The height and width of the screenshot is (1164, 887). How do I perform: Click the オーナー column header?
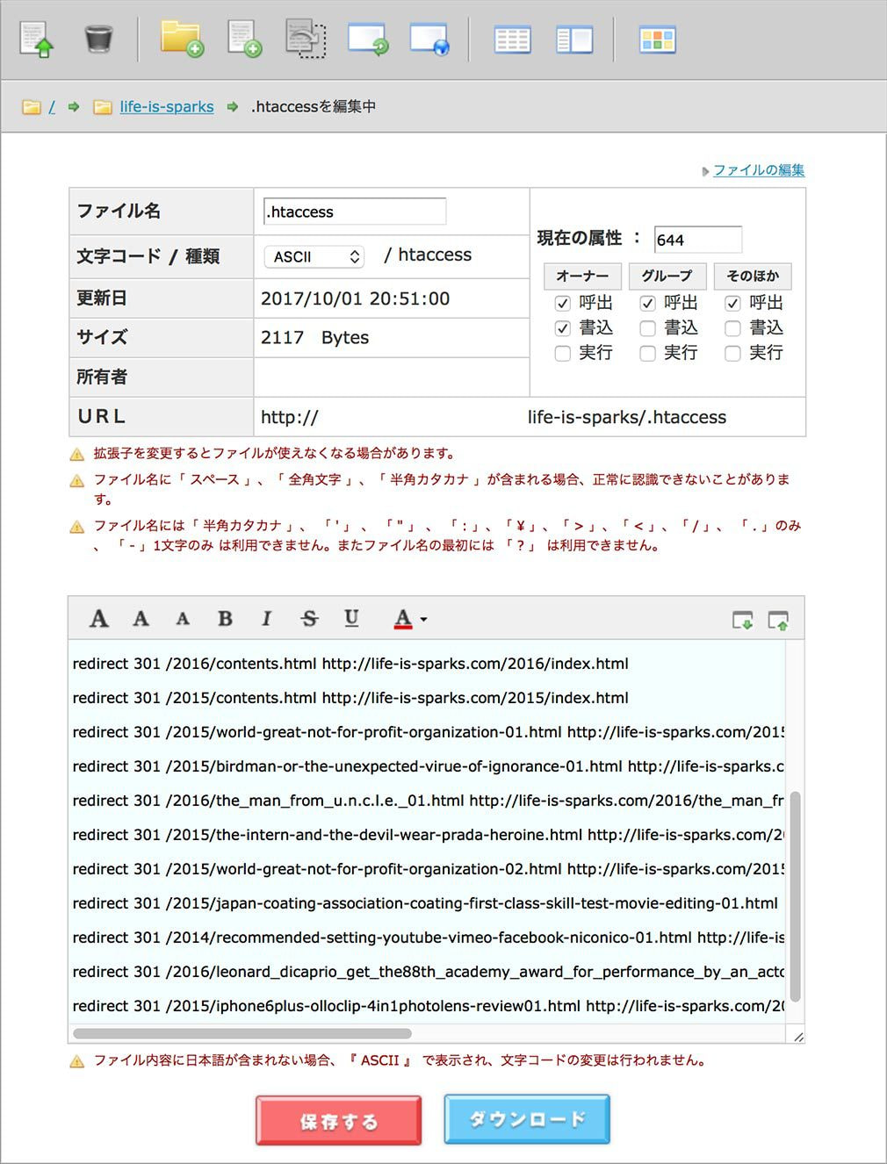tap(582, 276)
